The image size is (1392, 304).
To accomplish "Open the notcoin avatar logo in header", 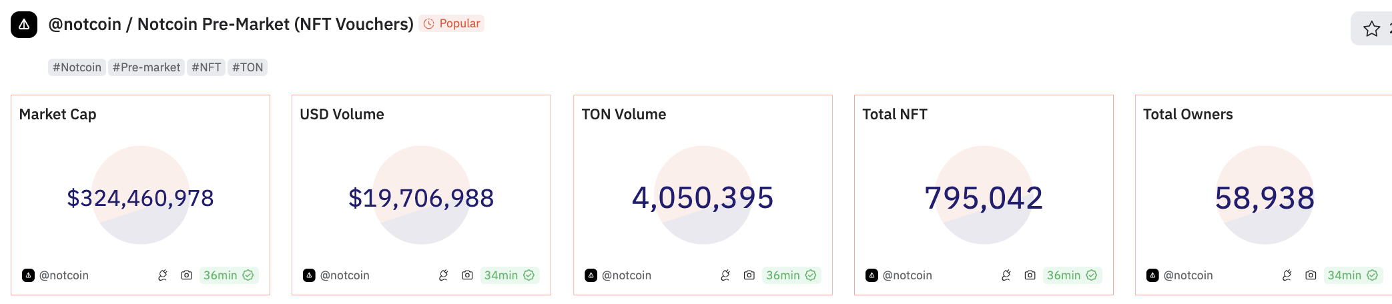I will 24,25.
